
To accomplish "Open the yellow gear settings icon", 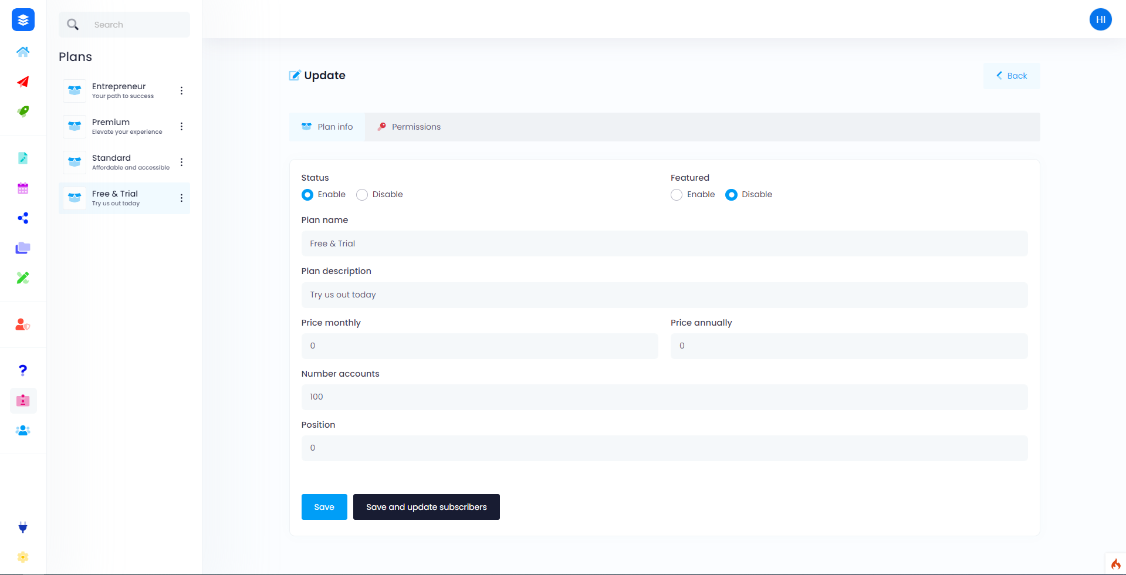I will click(x=23, y=557).
